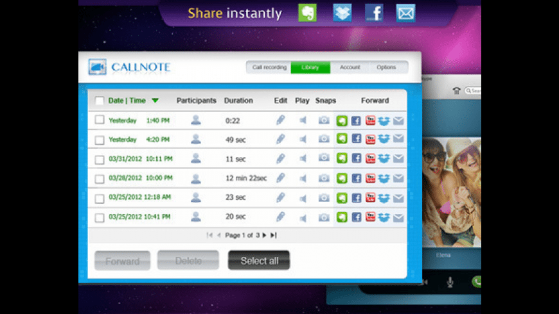This screenshot has height=314, width=559.
Task: Click the video thumbnail in the Skype window
Action: 452,192
